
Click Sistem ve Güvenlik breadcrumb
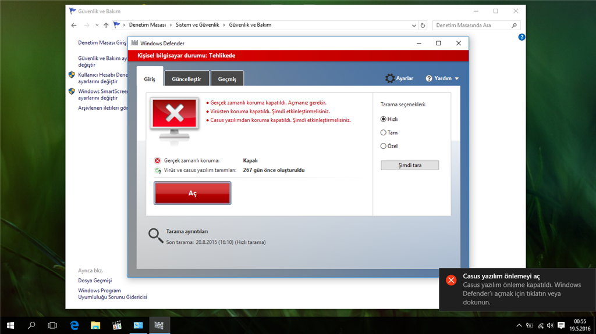197,25
